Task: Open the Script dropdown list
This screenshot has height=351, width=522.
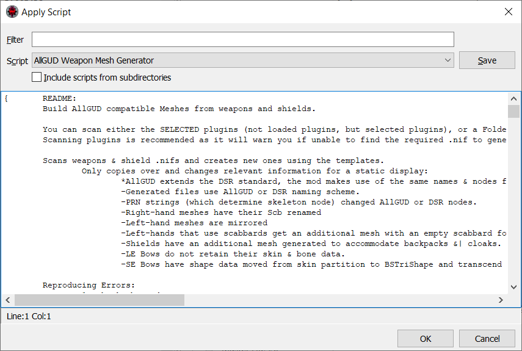Action: (243, 60)
